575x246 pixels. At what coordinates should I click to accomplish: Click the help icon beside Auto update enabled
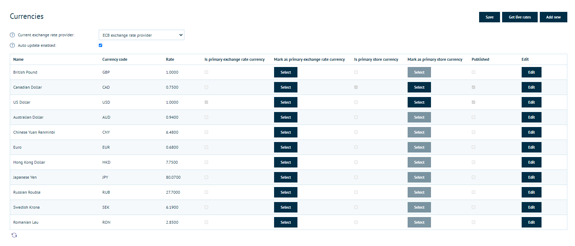(x=13, y=45)
